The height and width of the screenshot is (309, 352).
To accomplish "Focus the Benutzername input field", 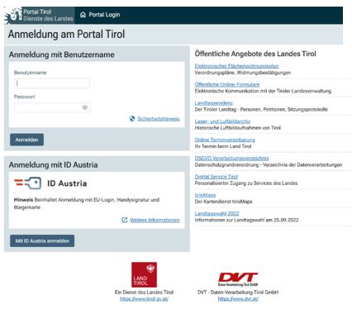I will (52, 83).
